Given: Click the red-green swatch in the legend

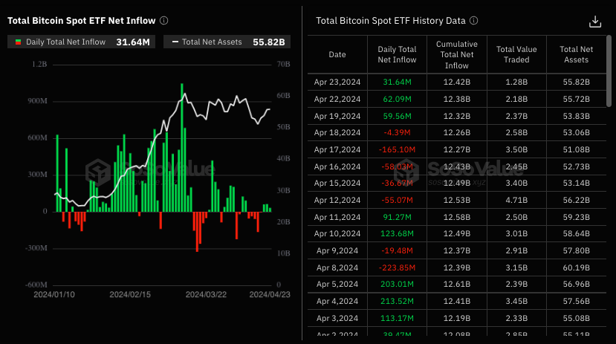Looking at the screenshot, I should 18,42.
